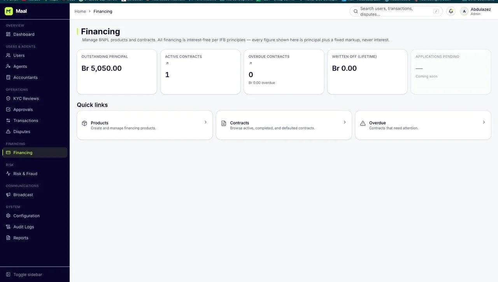Click the Agents sidebar icon

pos(8,66)
